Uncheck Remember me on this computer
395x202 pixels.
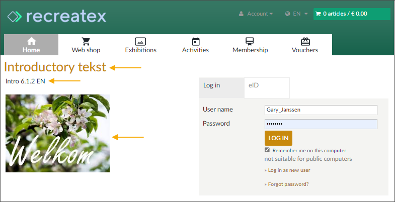267,150
